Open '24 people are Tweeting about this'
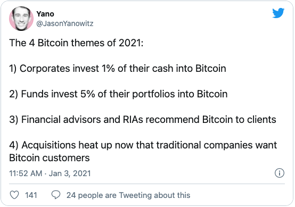The height and width of the screenshot is (207, 295). 128,195
